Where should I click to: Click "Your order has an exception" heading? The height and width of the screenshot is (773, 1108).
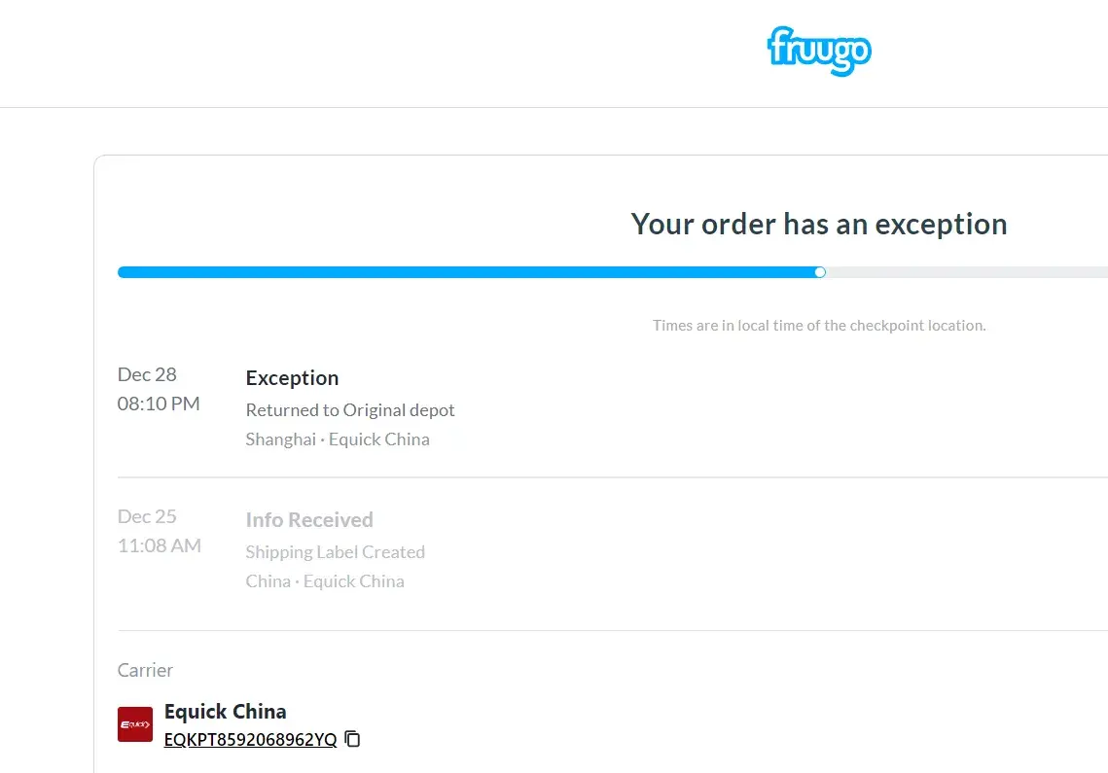tap(819, 225)
